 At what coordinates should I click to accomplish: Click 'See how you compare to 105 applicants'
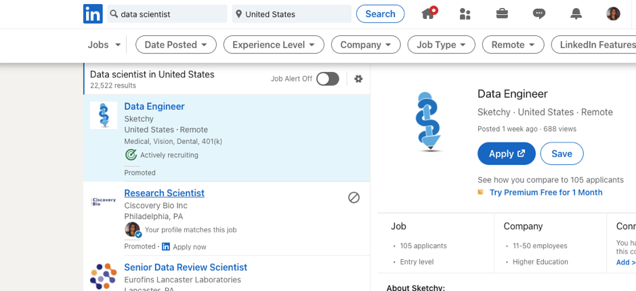coord(551,180)
